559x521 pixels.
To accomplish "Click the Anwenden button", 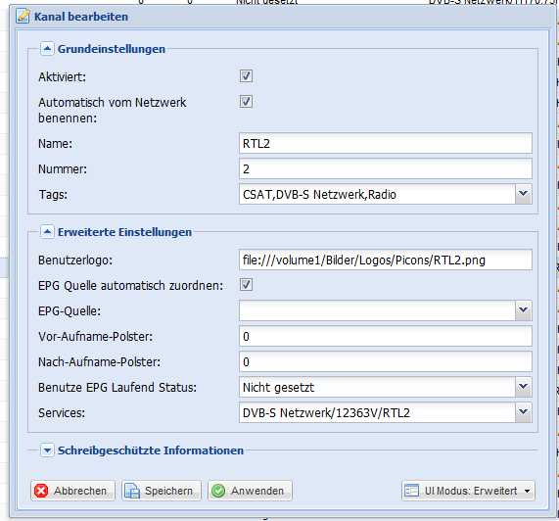I will point(250,491).
